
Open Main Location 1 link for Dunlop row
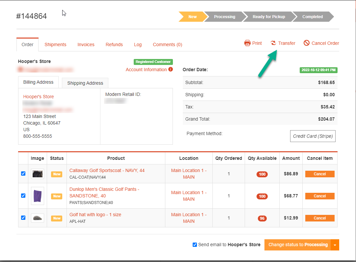(x=189, y=196)
